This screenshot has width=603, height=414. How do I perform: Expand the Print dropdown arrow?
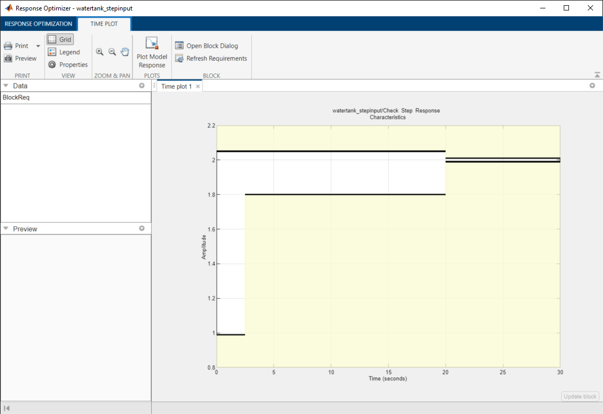click(x=38, y=46)
